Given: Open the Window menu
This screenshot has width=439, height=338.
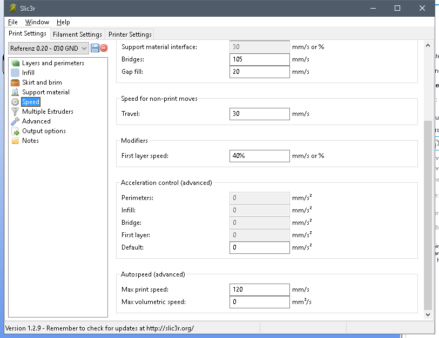Looking at the screenshot, I should 37,22.
